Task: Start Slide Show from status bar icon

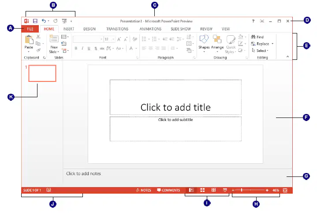Action: click(224, 190)
